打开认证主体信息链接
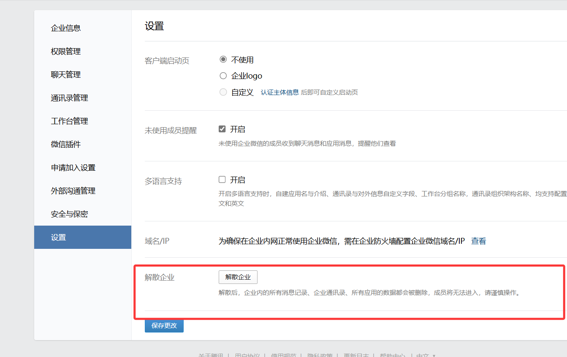Screen dimensions: 567x357 pos(280,92)
